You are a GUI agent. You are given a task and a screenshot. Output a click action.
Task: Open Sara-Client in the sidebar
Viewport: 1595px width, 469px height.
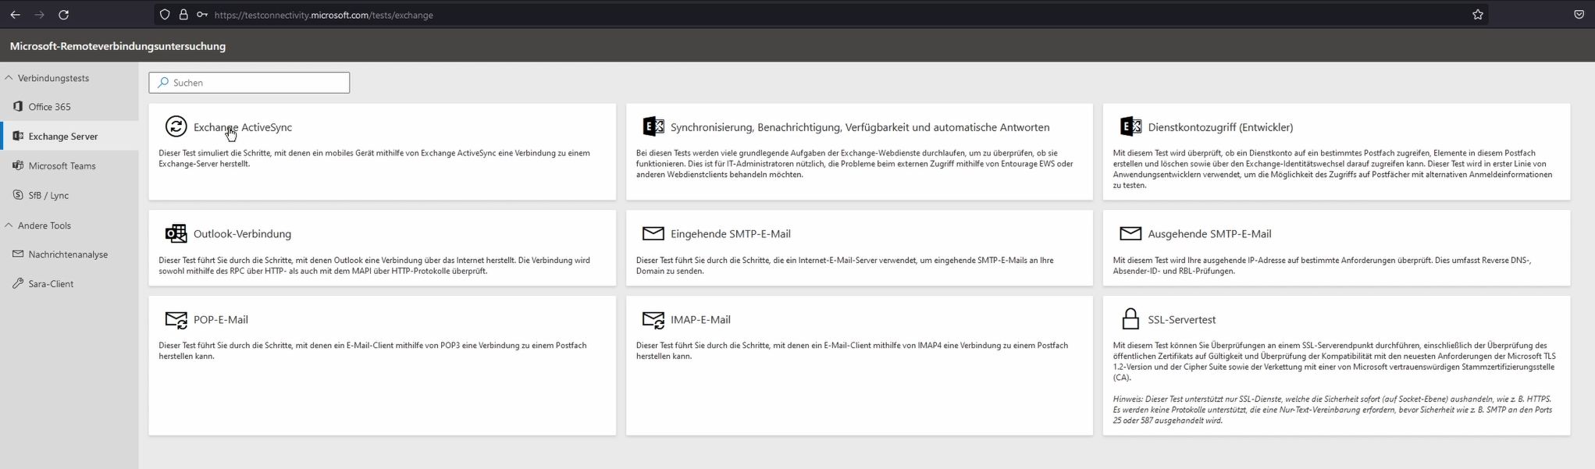pos(69,283)
